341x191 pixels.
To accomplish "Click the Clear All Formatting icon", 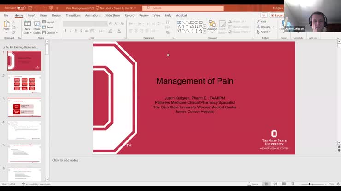I will pos(122,23).
